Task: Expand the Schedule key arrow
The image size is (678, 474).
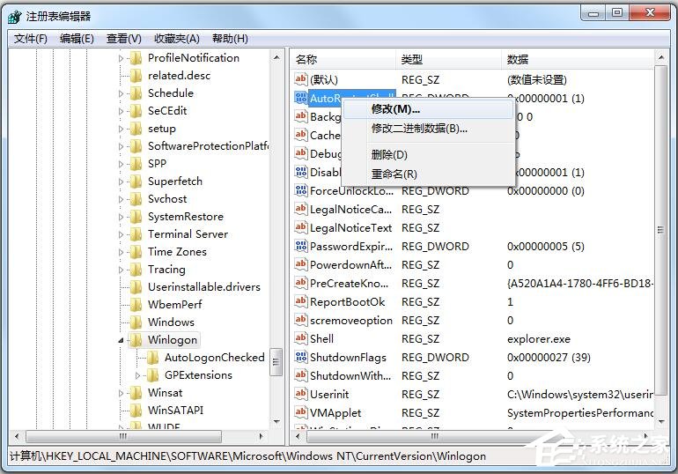Action: click(x=122, y=93)
